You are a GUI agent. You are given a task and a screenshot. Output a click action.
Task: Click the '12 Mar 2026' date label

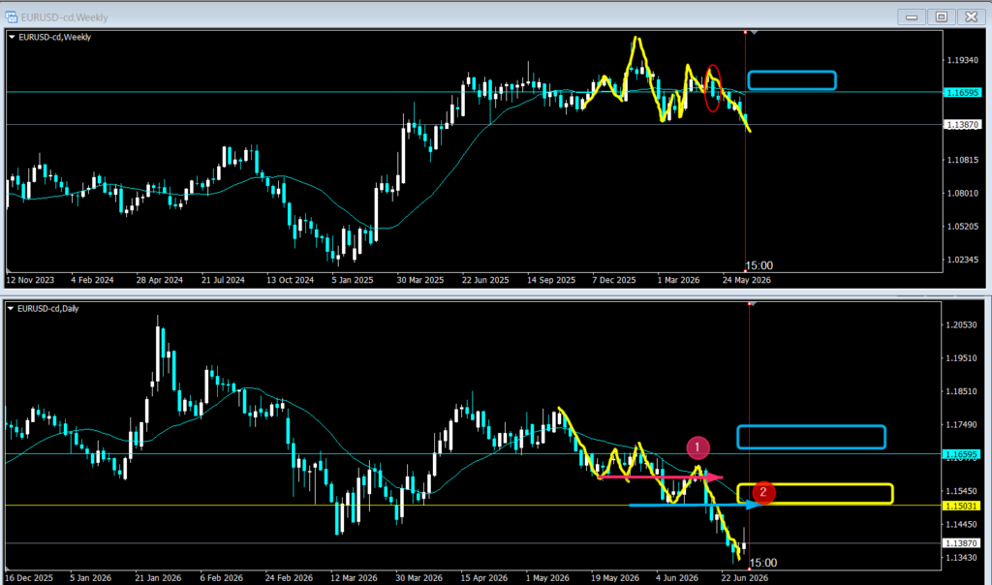[x=354, y=577]
